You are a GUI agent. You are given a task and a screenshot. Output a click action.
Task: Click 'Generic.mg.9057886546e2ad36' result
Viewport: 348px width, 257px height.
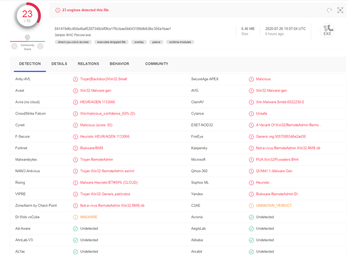tap(281, 136)
